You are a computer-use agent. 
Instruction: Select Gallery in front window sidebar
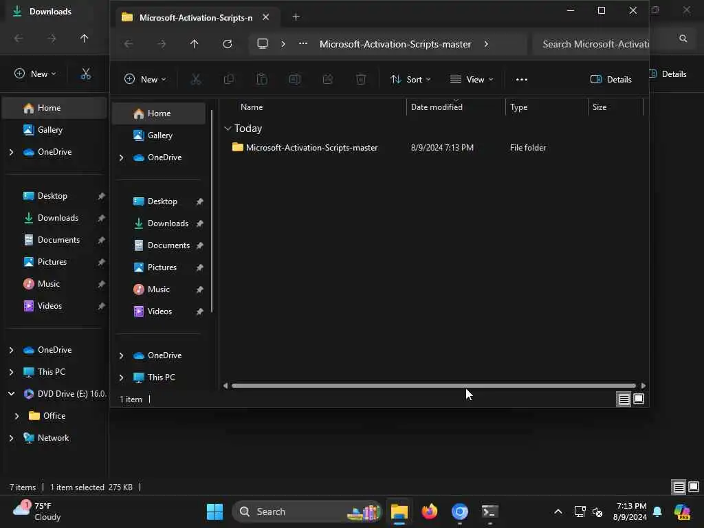159,135
